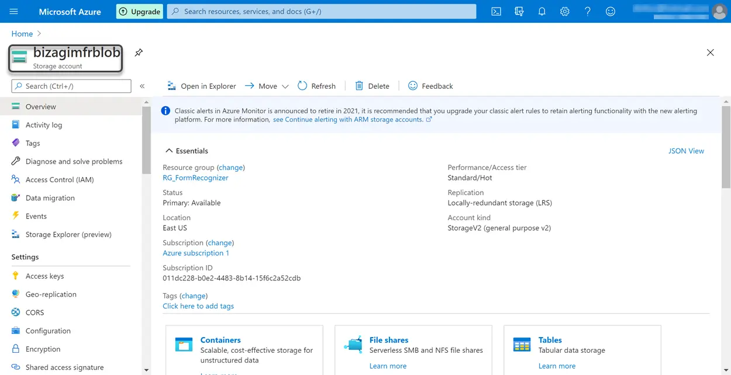Collapse the left sidebar with double chevron
Screen dimensions: 731x375
142,86
